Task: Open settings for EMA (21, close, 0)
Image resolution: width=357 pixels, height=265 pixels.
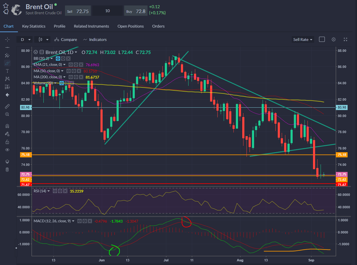Action: tap(76, 65)
